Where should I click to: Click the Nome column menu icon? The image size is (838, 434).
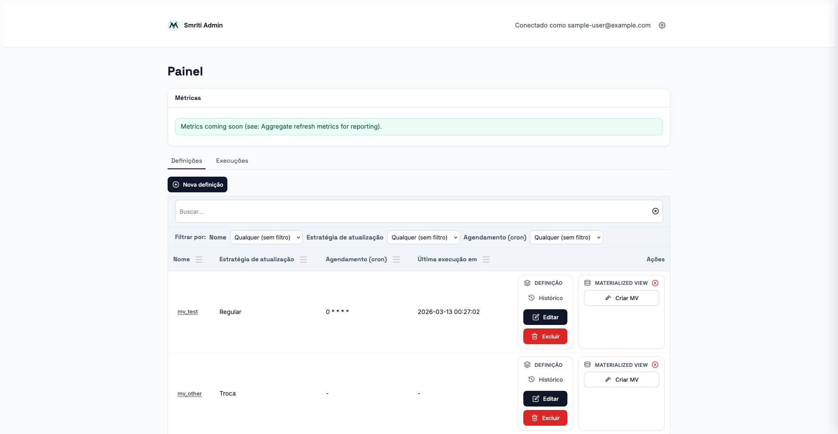(199, 260)
